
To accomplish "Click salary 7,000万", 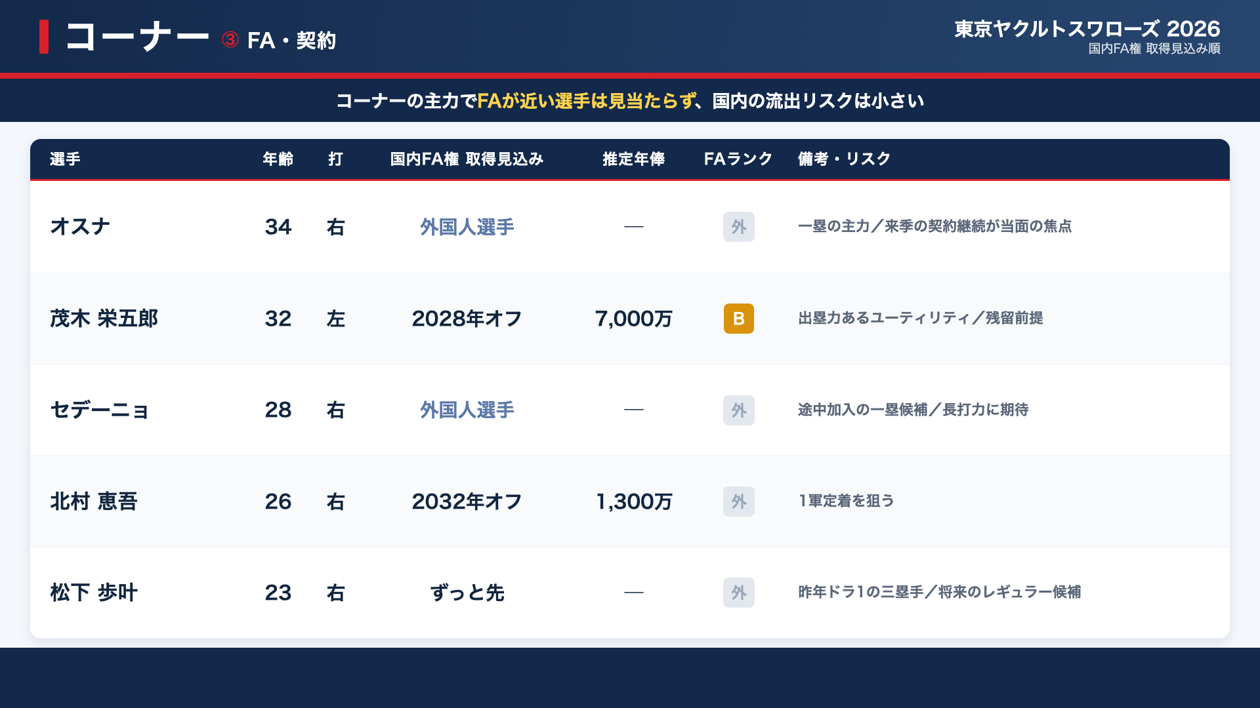I will 633,319.
